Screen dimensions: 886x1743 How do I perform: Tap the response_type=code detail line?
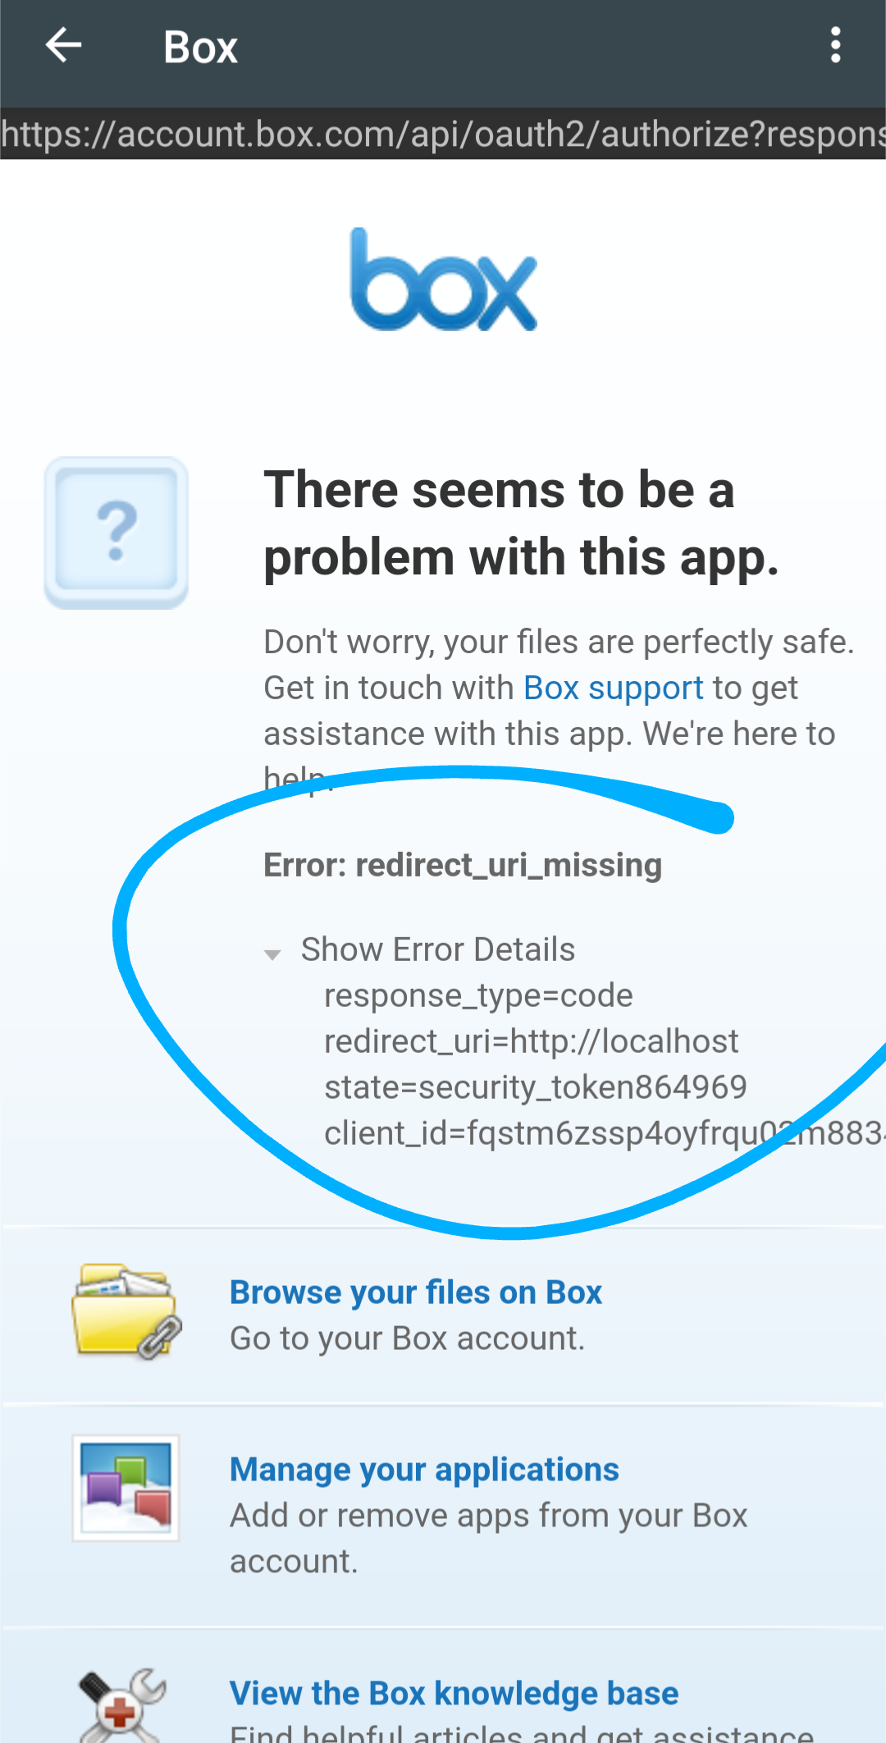[478, 995]
